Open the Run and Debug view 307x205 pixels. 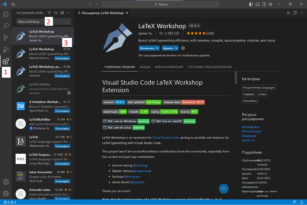point(6,49)
